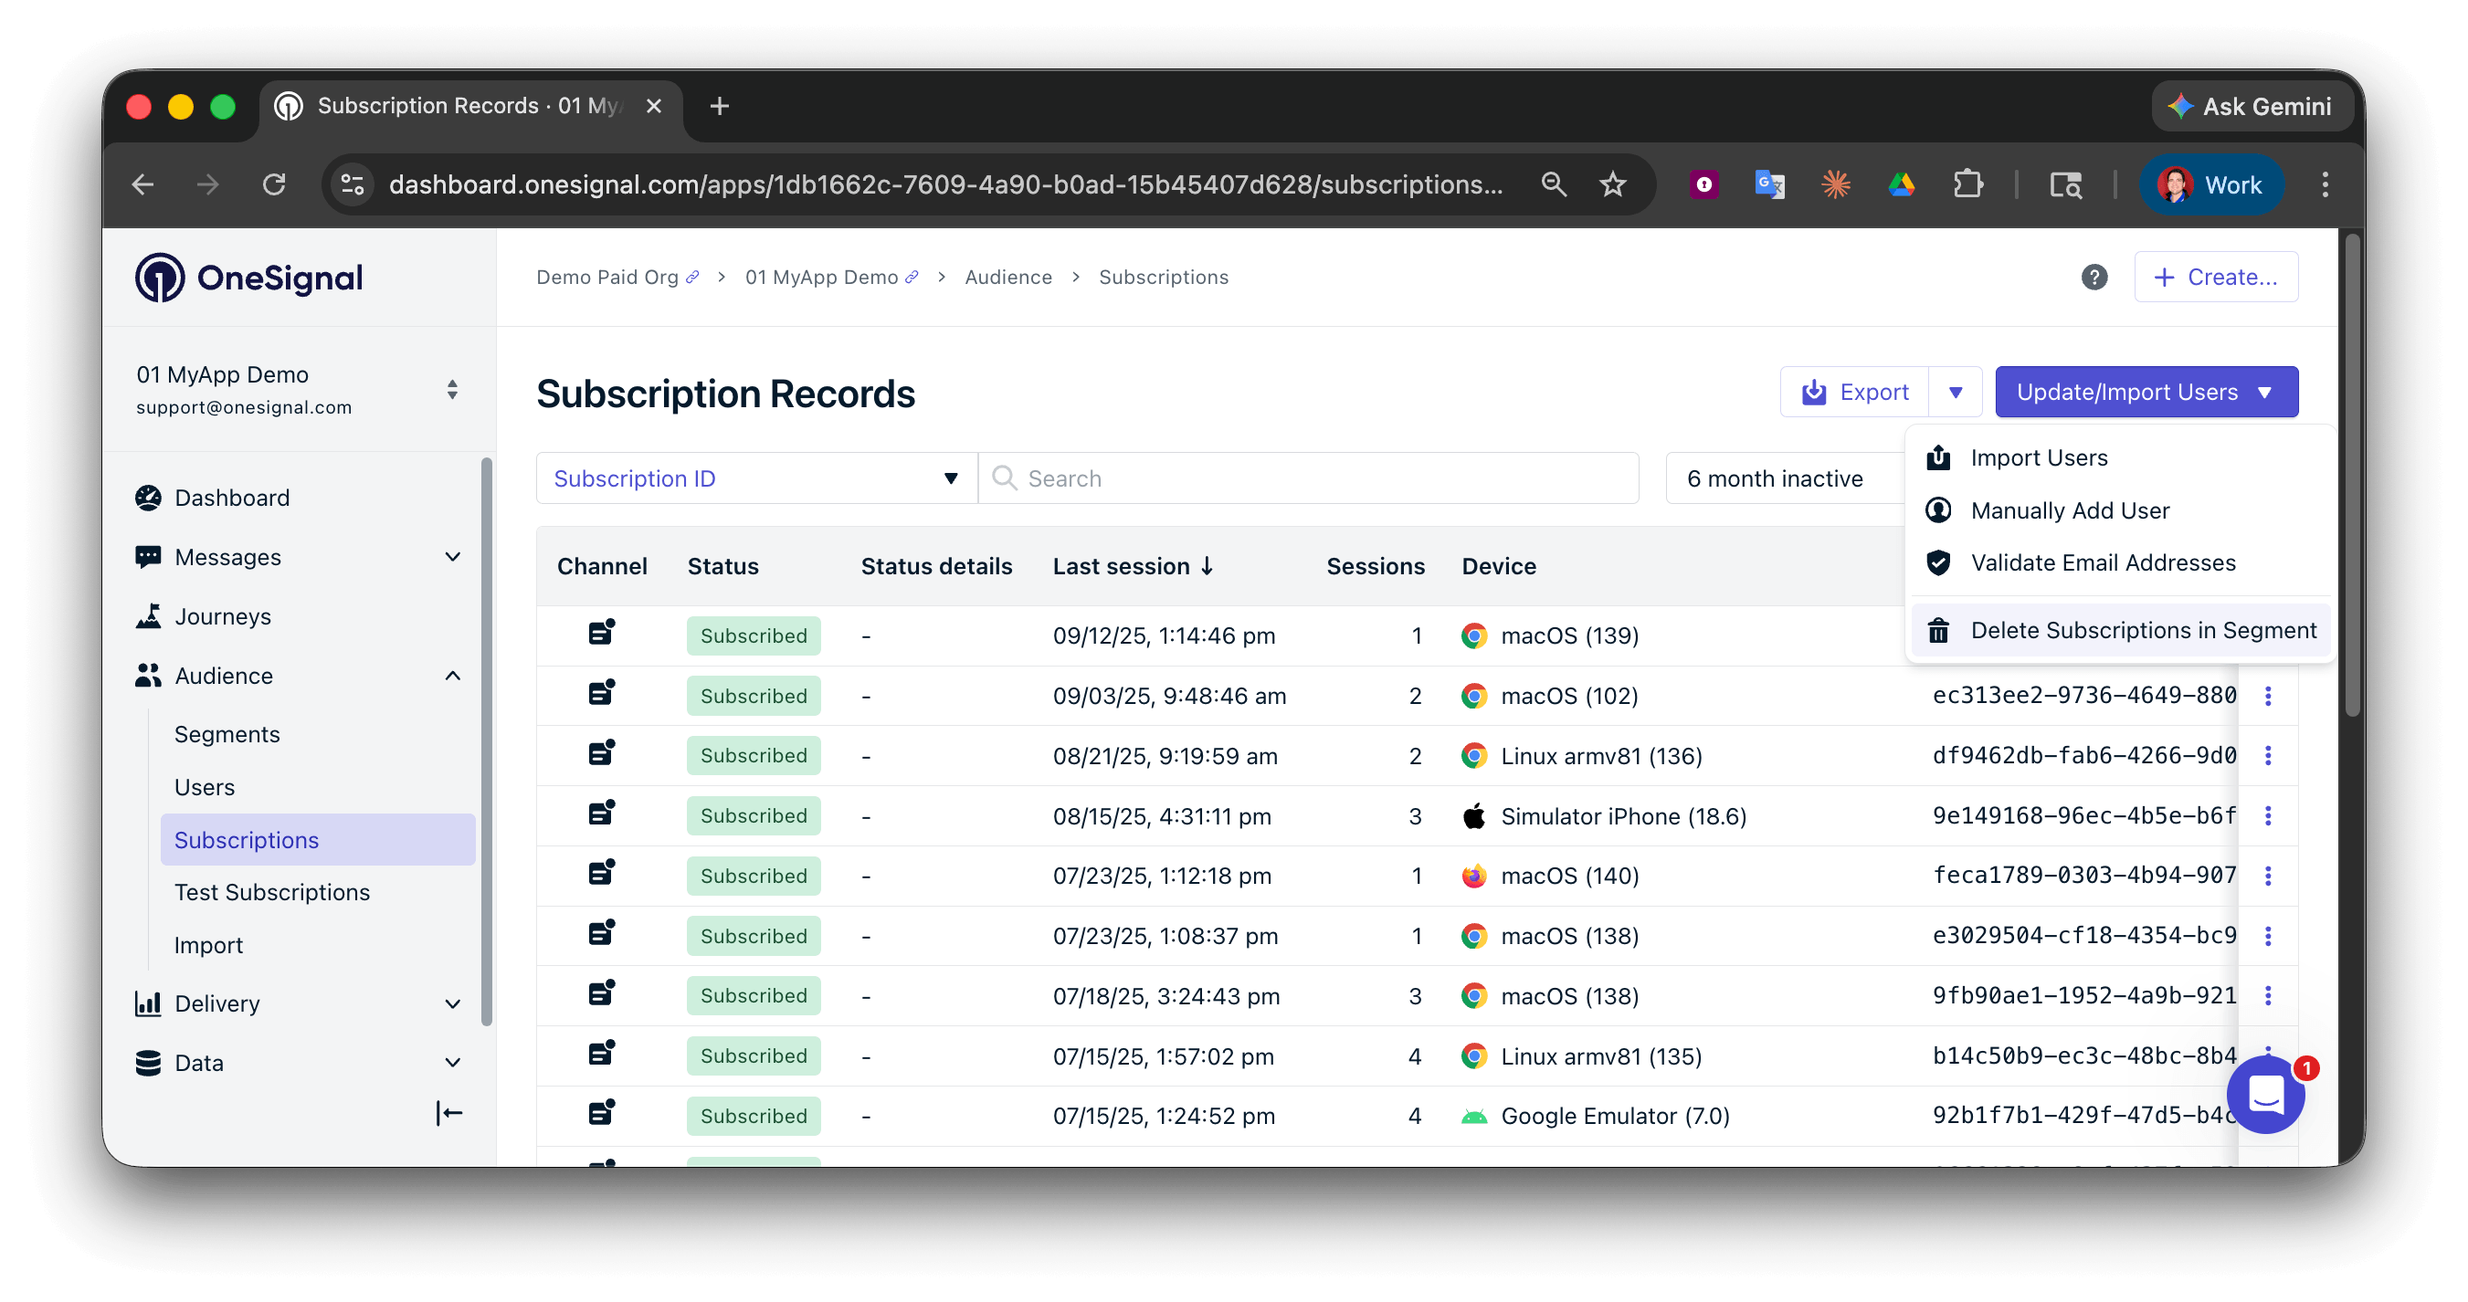Click the help question mark icon

[2094, 278]
